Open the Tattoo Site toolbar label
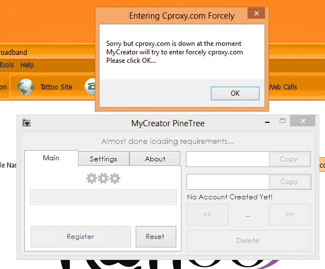Image resolution: width=325 pixels, height=269 pixels. pyautogui.click(x=56, y=87)
